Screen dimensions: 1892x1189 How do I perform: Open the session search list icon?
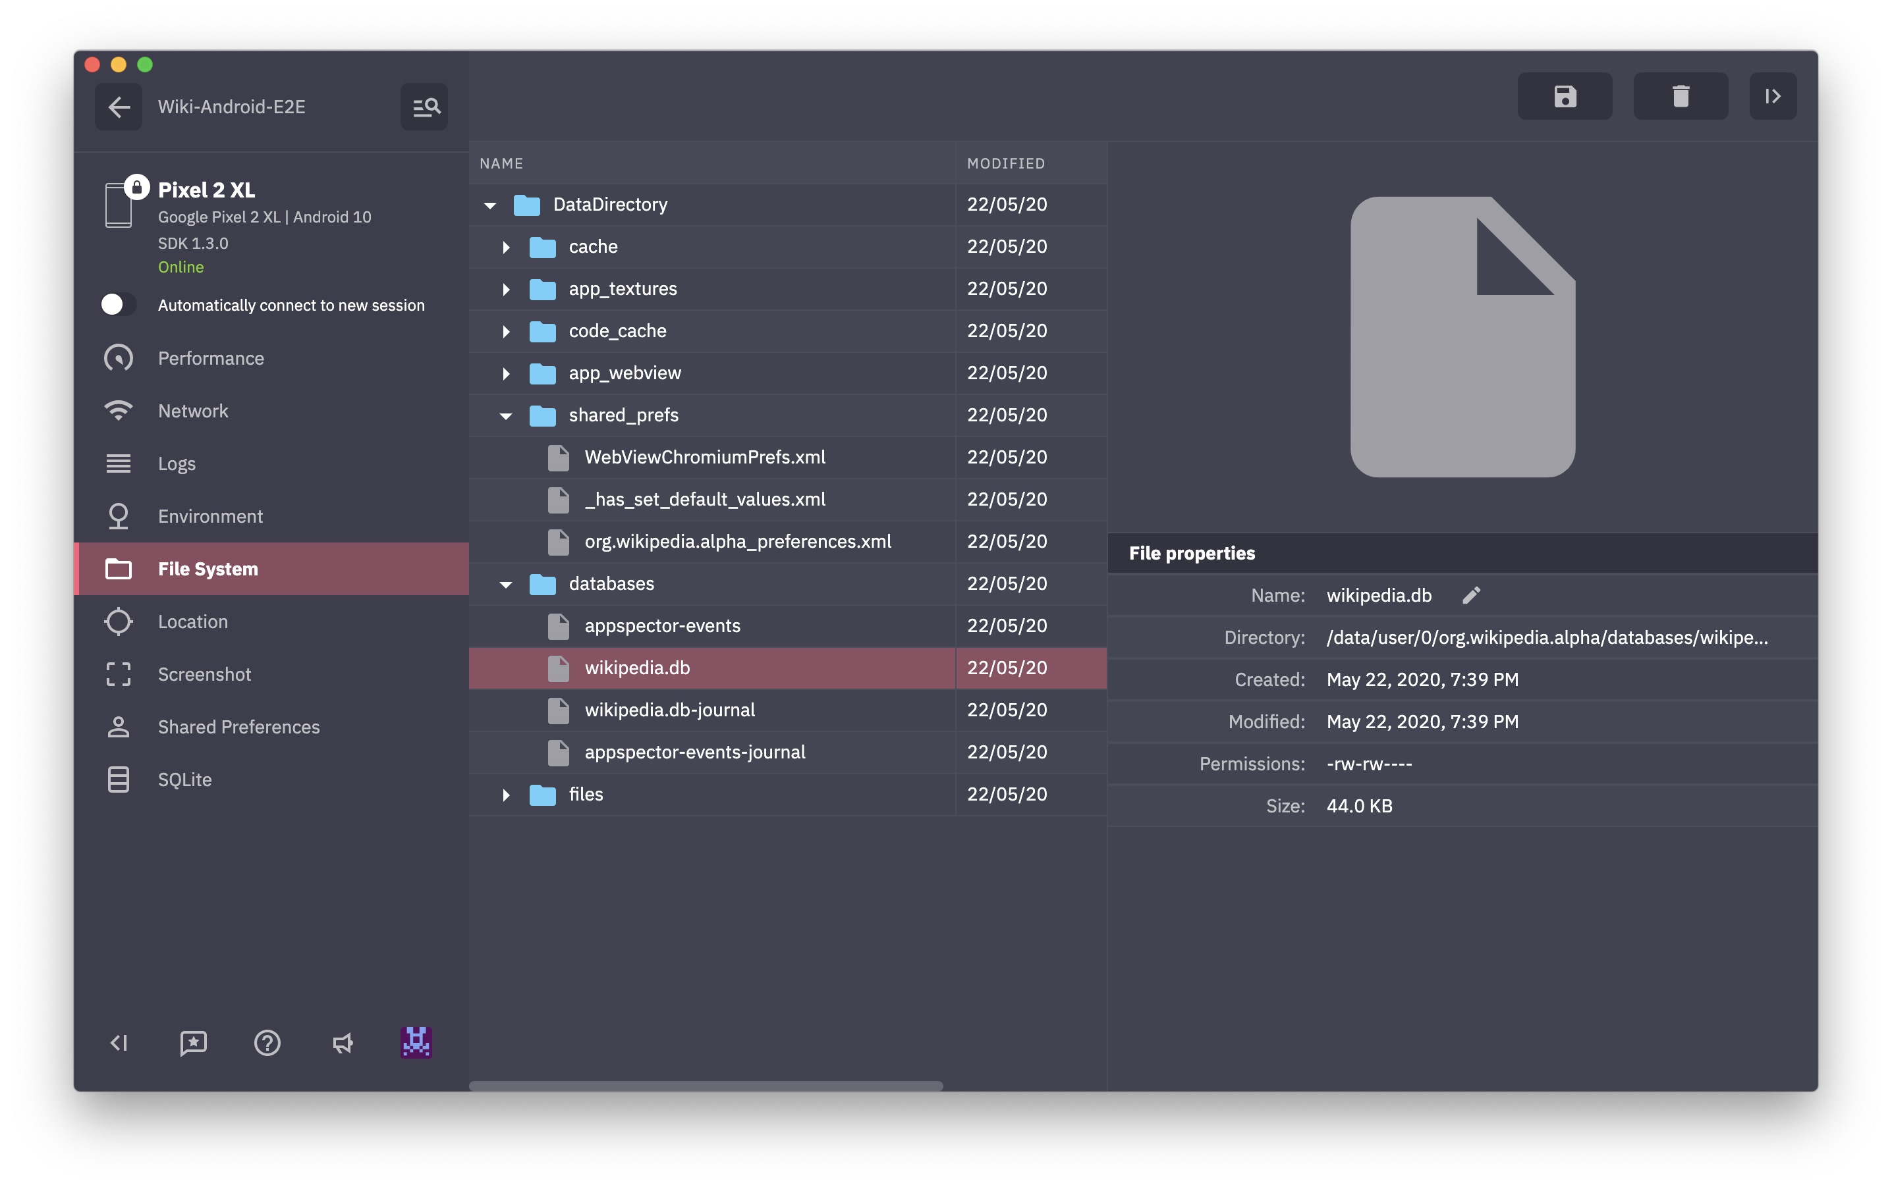(x=424, y=107)
